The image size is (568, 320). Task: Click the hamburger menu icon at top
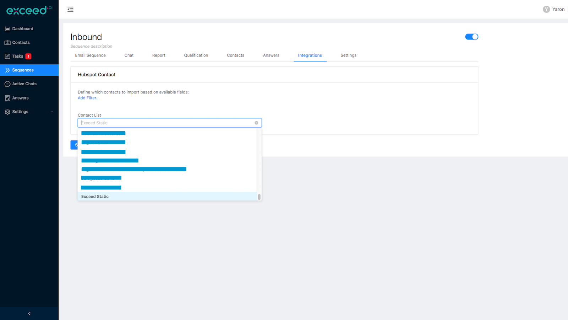click(70, 9)
